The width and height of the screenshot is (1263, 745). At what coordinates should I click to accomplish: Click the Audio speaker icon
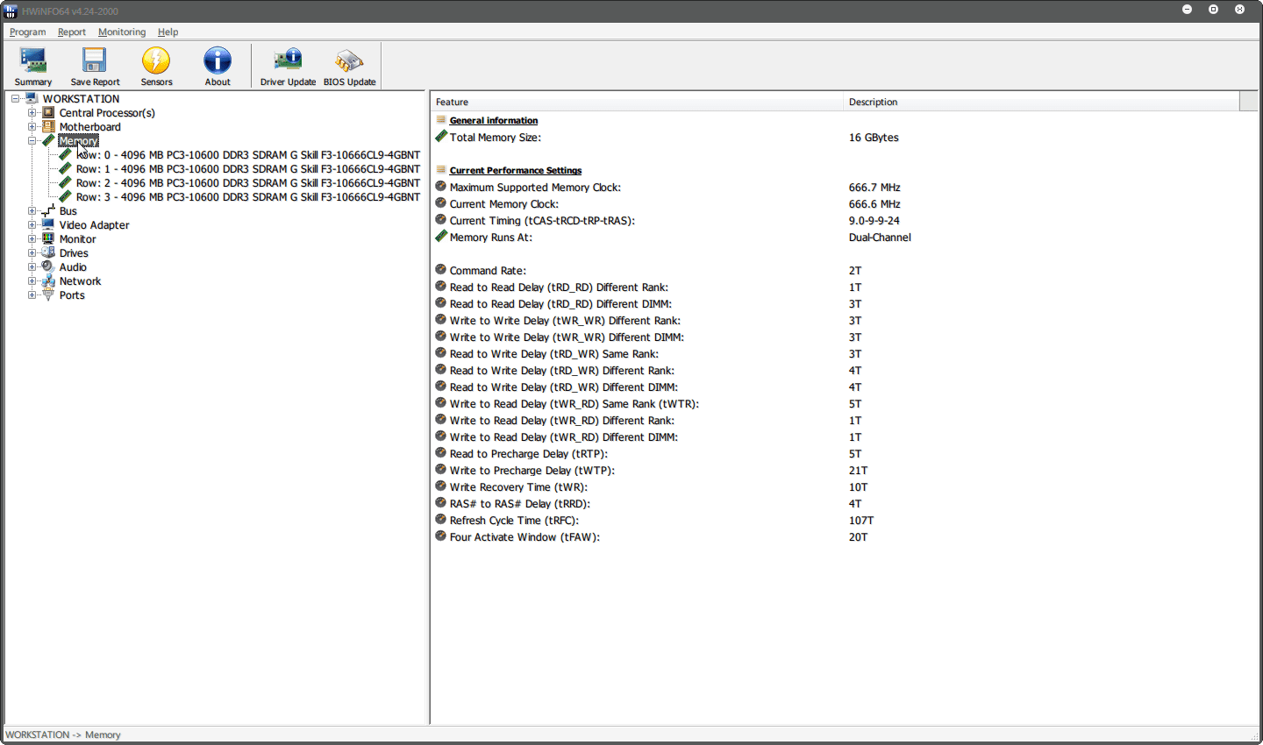[x=48, y=267]
